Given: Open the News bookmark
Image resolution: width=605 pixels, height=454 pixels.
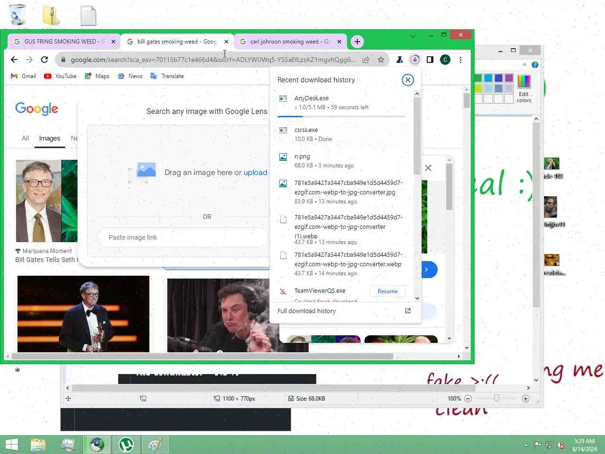Looking at the screenshot, I should [x=130, y=76].
